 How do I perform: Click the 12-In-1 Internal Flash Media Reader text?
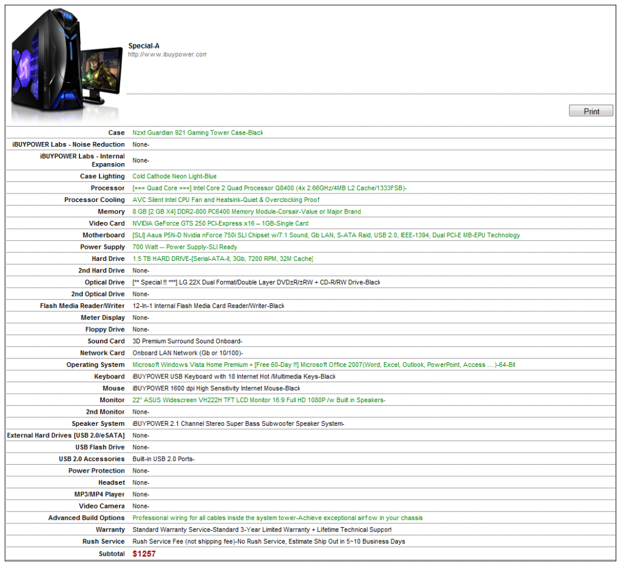point(208,306)
